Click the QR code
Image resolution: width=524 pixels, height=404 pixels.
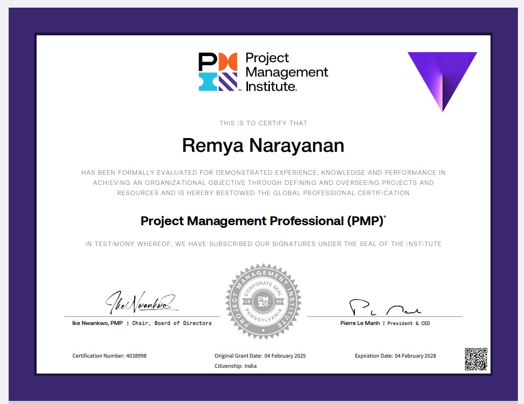476,359
